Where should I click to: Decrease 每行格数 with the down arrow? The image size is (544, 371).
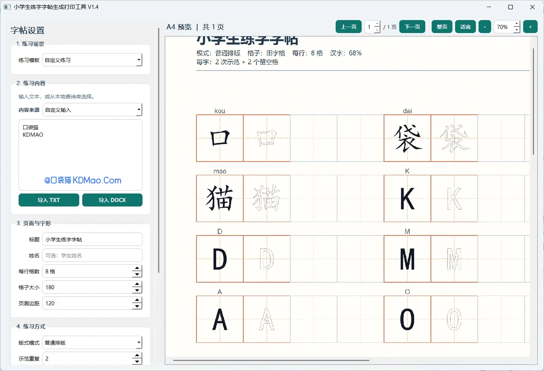[137, 274]
